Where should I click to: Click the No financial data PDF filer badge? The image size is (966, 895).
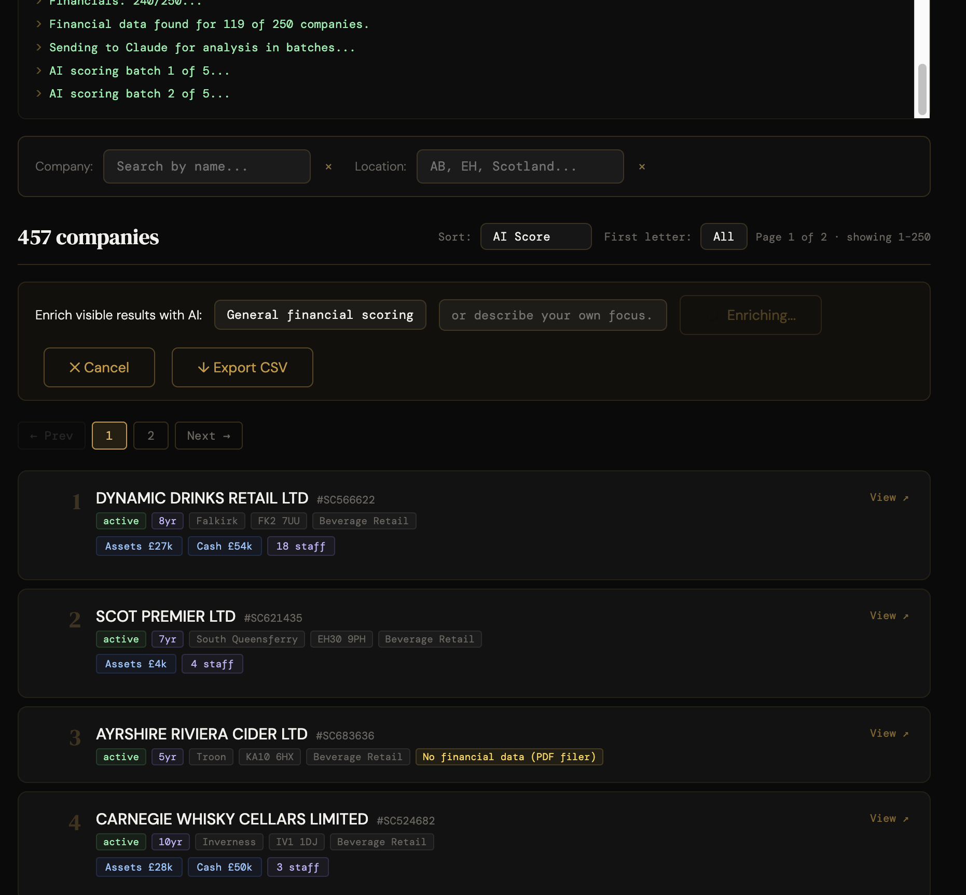509,757
